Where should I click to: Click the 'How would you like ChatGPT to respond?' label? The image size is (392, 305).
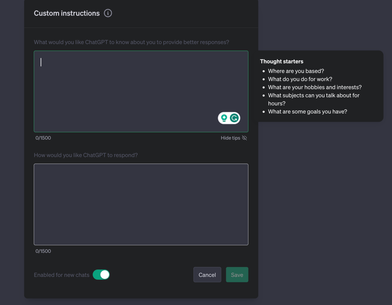(86, 155)
